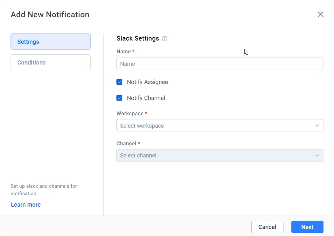
Task: Click the Channel field label
Action: tap(126, 143)
